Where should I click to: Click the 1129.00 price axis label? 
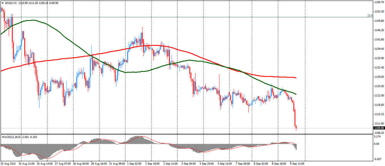coord(379,77)
